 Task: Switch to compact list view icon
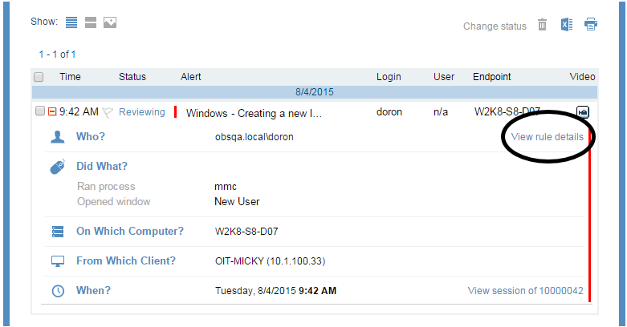71,22
